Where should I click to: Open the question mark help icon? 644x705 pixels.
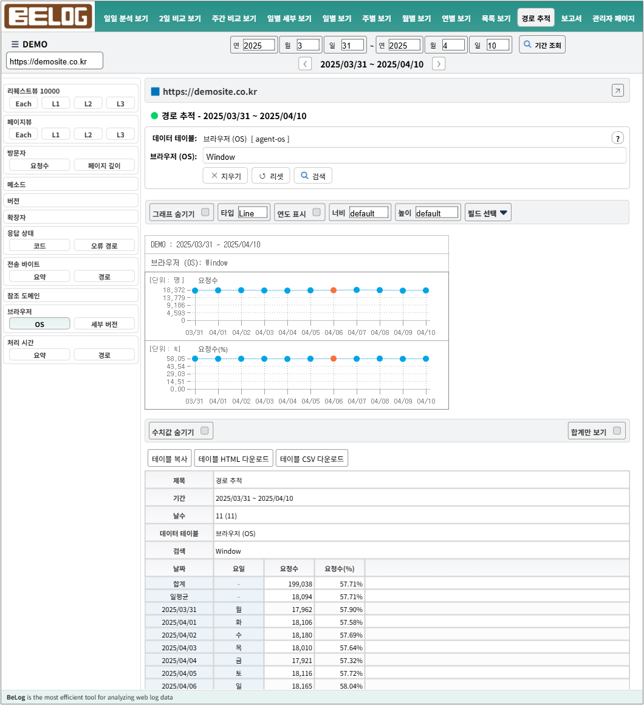(x=617, y=138)
